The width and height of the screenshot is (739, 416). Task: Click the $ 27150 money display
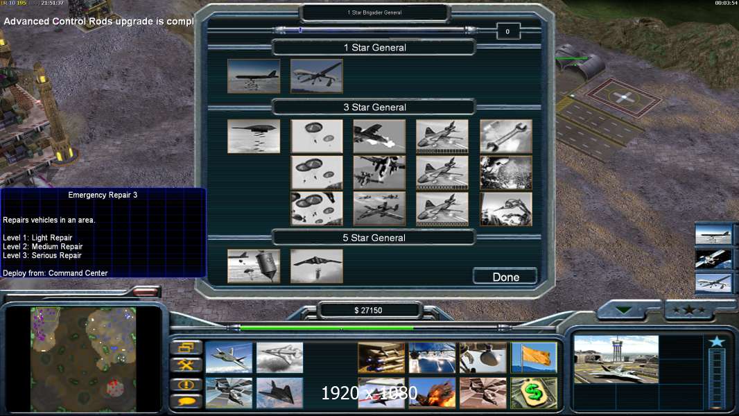pyautogui.click(x=369, y=311)
